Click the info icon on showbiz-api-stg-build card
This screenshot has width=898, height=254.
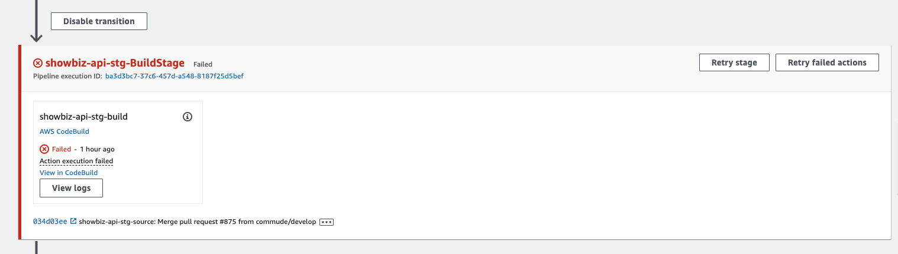click(188, 117)
